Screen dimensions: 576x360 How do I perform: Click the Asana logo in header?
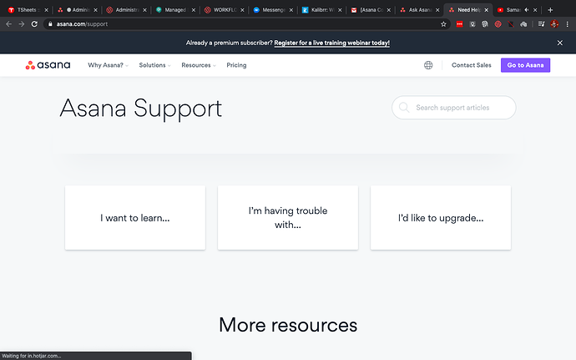tap(48, 65)
